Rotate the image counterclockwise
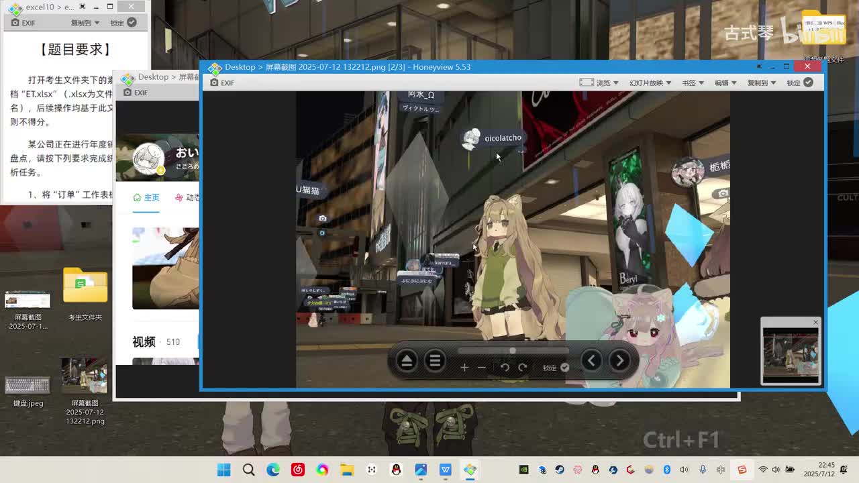Viewport: 859px width, 483px height. pyautogui.click(x=505, y=368)
